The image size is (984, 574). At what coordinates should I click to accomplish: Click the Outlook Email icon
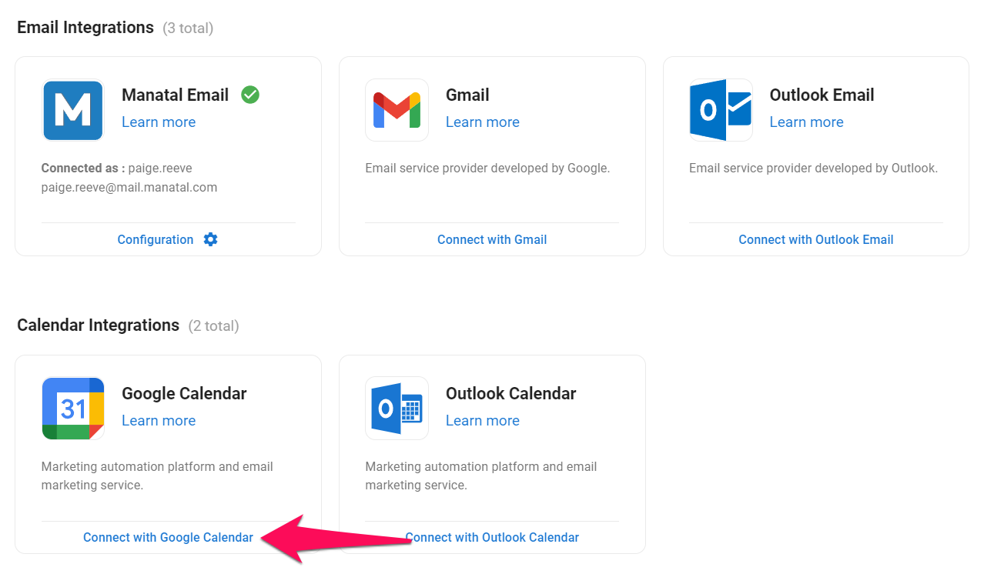(721, 110)
